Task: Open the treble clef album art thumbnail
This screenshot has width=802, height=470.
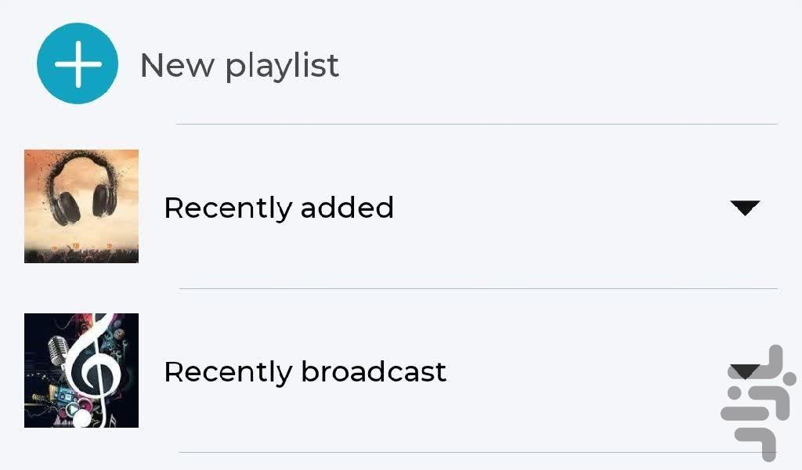Action: coord(81,371)
